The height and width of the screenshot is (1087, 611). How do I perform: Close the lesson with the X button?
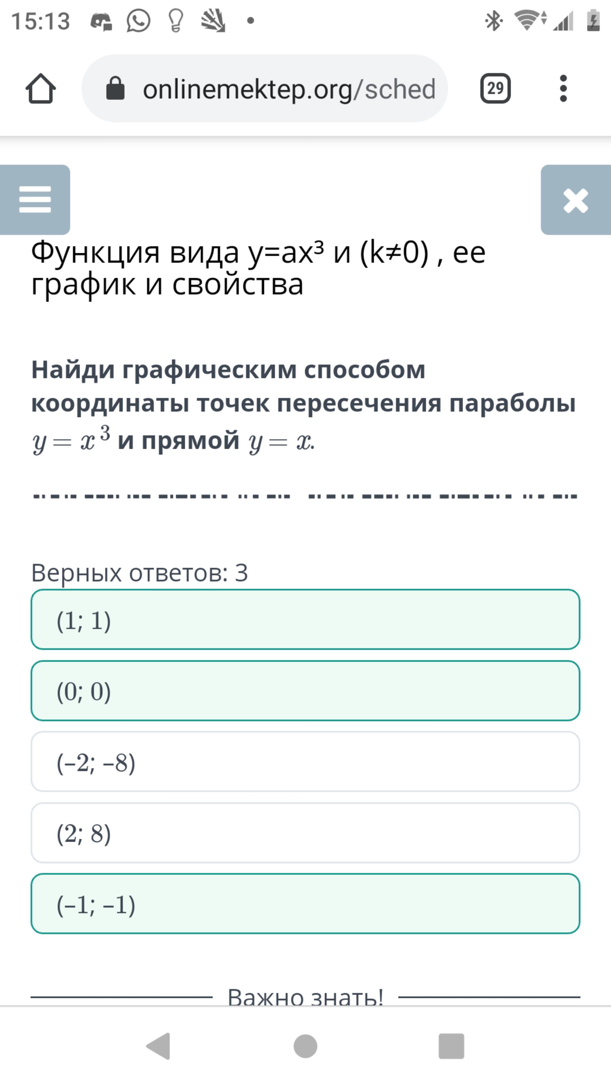point(576,200)
